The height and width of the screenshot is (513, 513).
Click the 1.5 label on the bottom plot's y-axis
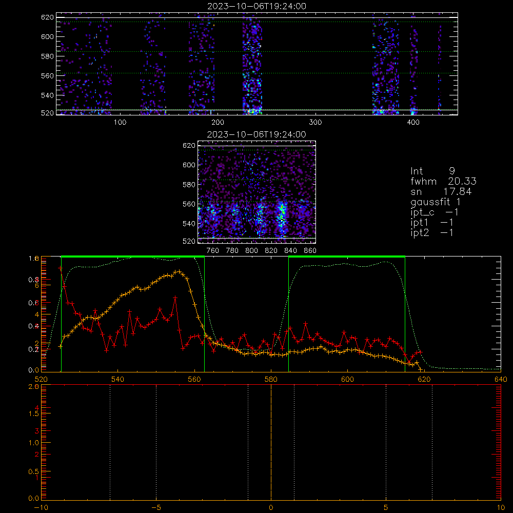[x=34, y=413]
